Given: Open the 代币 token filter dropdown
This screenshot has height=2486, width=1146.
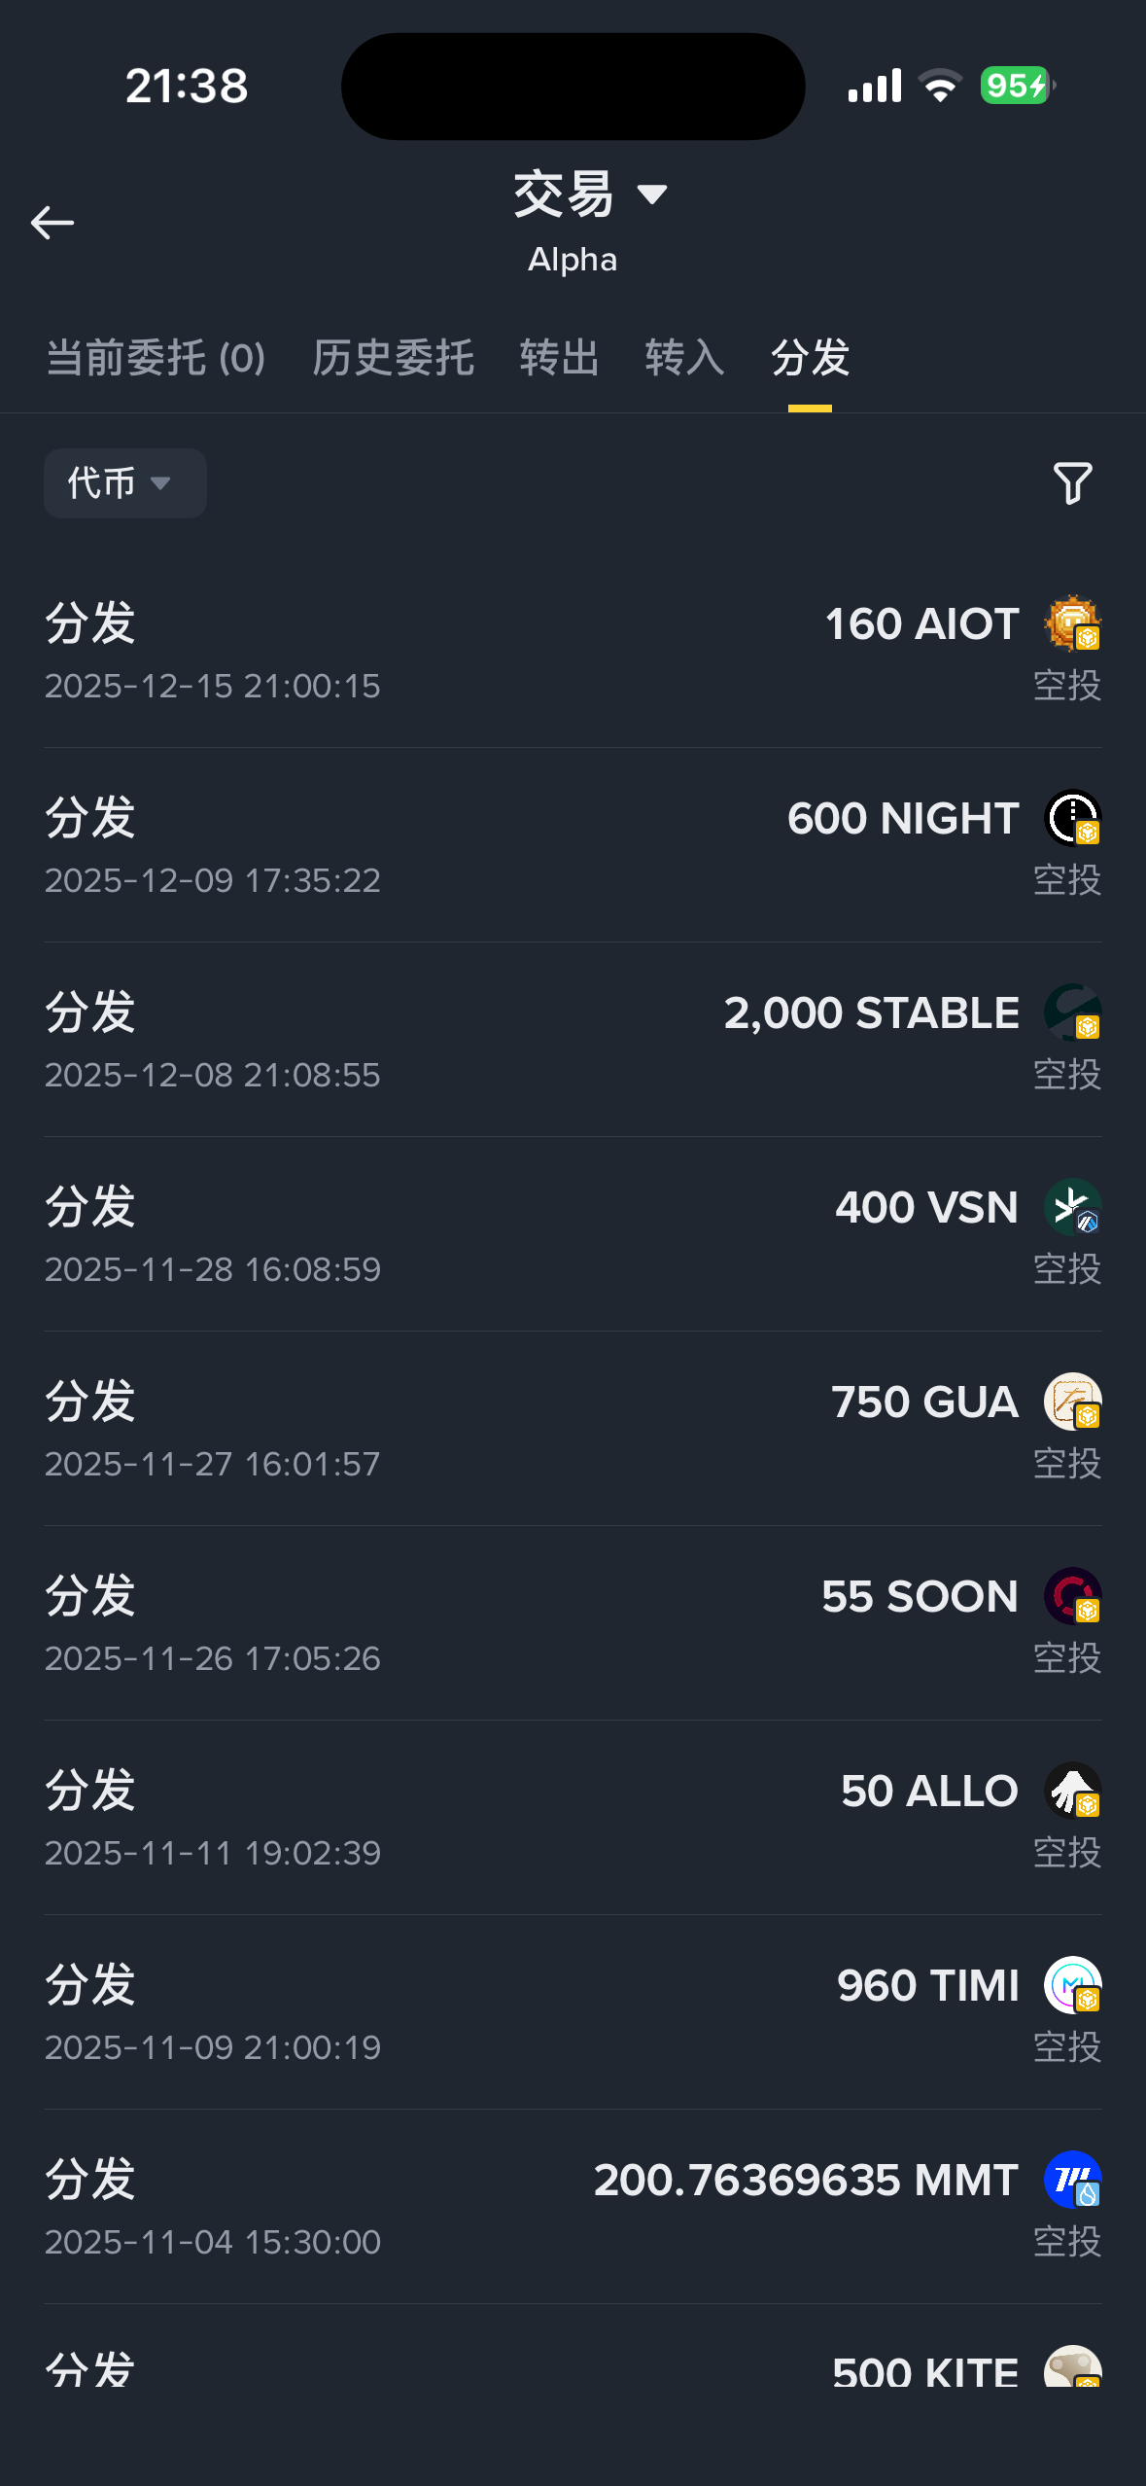Looking at the screenshot, I should coord(124,483).
